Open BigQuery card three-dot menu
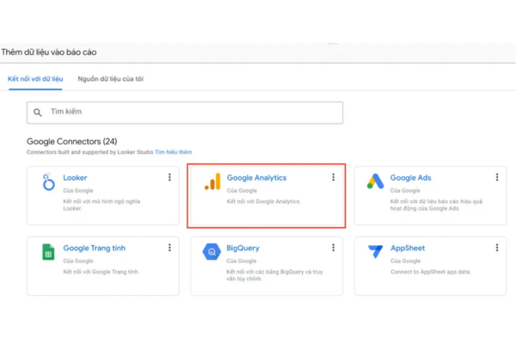Image resolution: width=516 pixels, height=344 pixels. pyautogui.click(x=334, y=248)
